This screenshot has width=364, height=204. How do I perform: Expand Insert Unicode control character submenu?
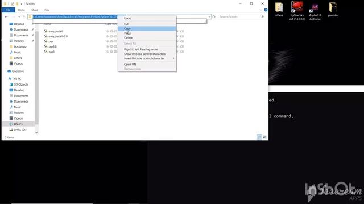tap(147, 58)
